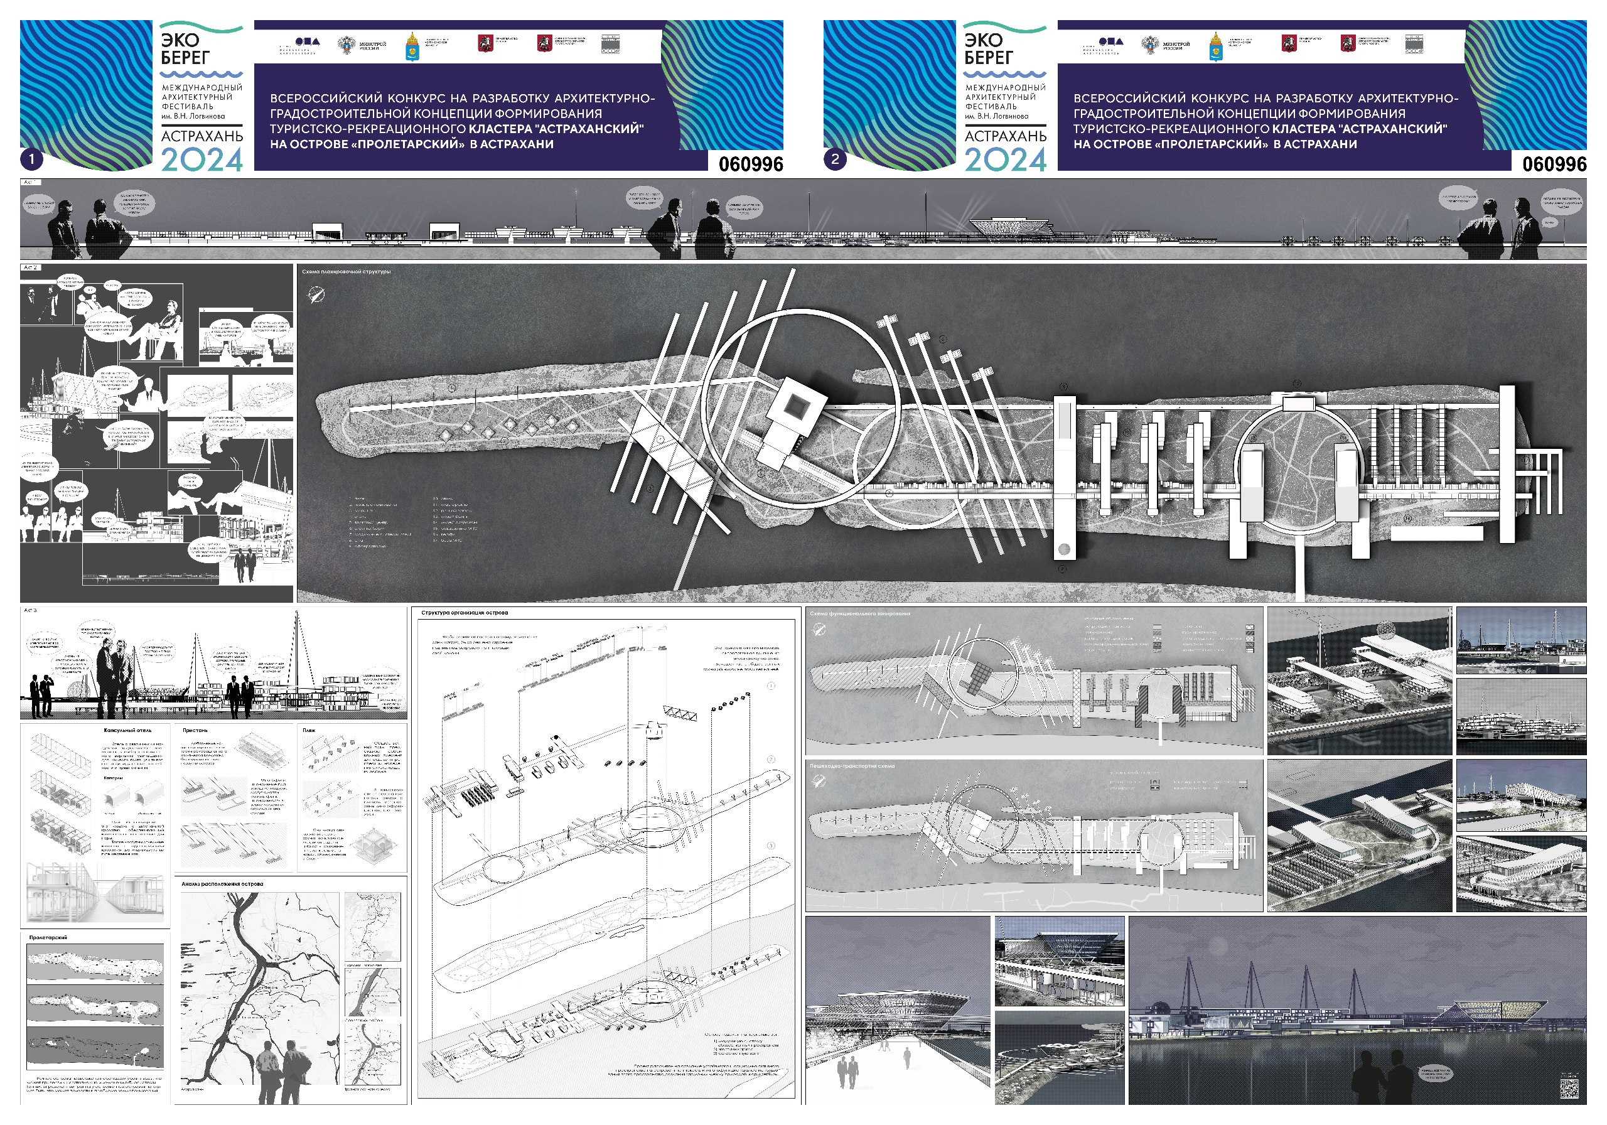The height and width of the screenshot is (1125, 1607).
Task: Click the 'Анализ расположения острова' heading
Action: pos(222,883)
